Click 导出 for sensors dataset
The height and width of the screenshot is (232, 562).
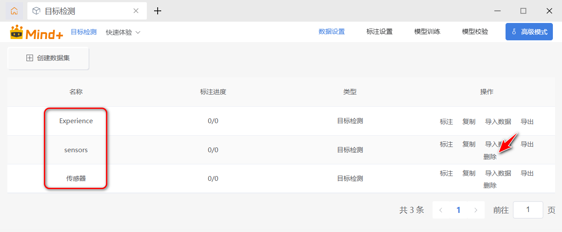[527, 144]
